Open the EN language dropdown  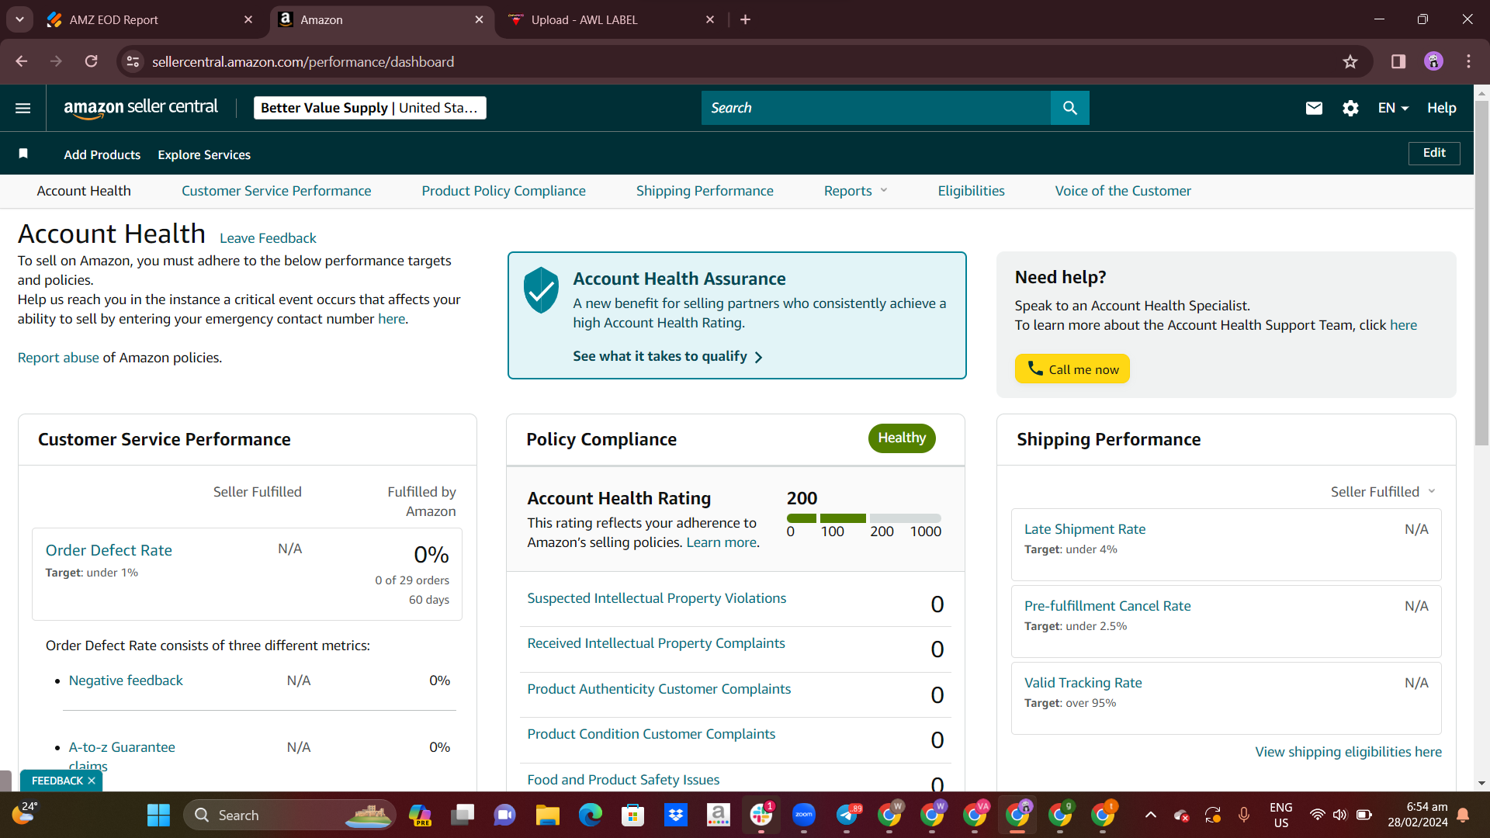tap(1393, 108)
